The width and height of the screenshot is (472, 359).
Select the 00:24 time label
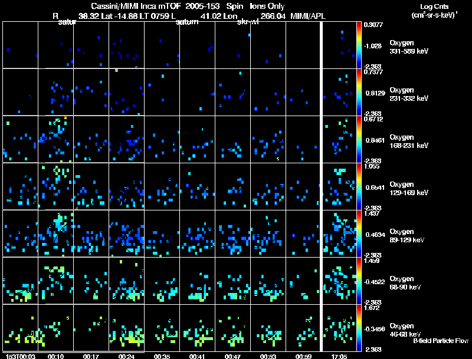pyautogui.click(x=126, y=356)
